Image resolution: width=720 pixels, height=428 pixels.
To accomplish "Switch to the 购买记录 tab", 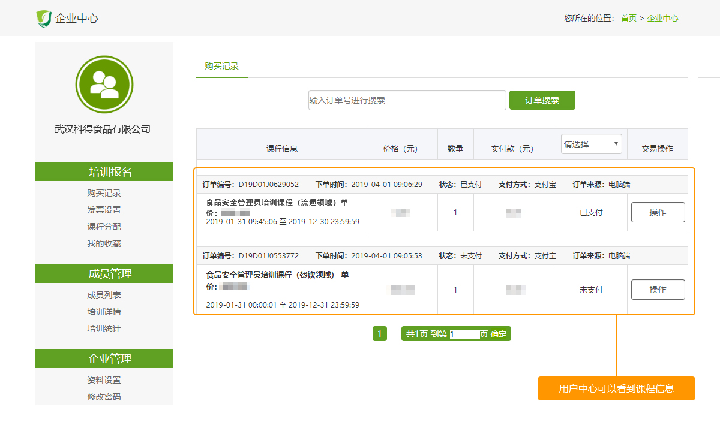I will pyautogui.click(x=222, y=66).
